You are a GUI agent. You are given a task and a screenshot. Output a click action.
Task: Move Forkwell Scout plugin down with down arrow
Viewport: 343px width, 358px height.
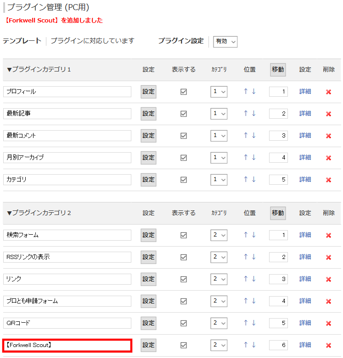pos(253,345)
